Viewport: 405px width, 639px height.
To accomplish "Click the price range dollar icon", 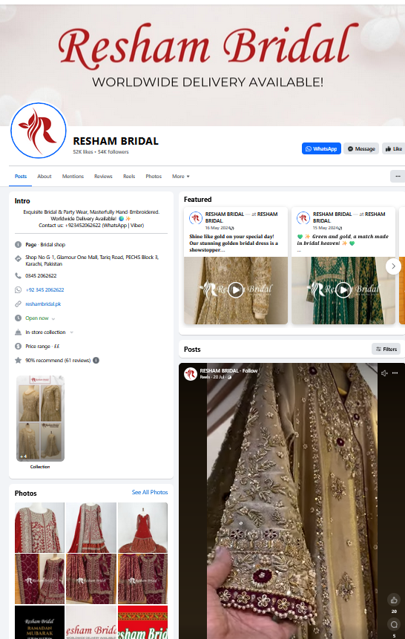I will [x=18, y=346].
